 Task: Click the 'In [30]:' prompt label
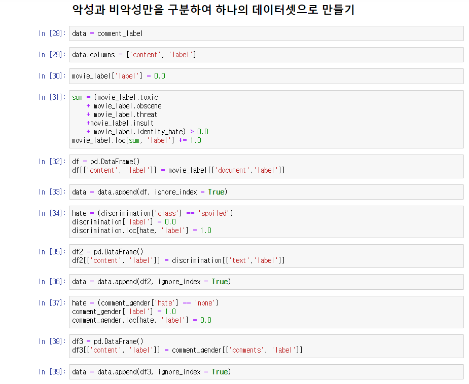tap(52, 76)
